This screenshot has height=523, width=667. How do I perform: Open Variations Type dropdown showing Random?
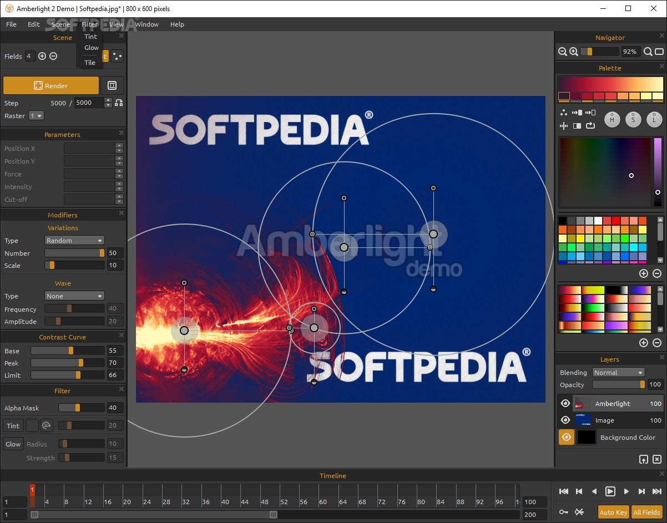(74, 240)
